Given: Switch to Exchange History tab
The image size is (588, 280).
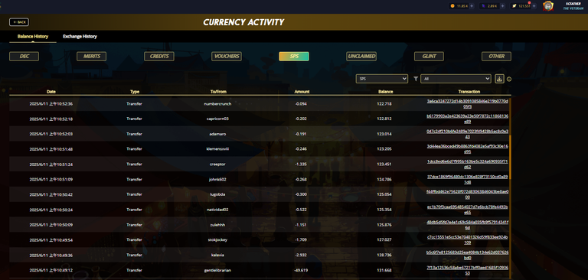Looking at the screenshot, I should point(80,37).
